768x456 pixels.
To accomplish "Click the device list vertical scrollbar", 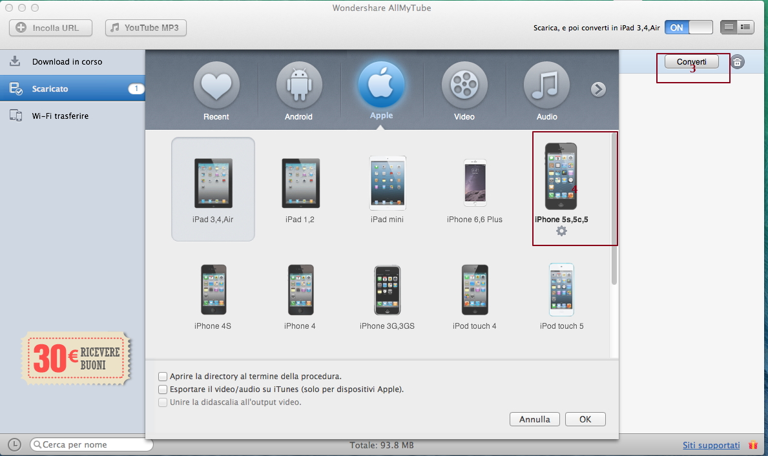I will (614, 208).
